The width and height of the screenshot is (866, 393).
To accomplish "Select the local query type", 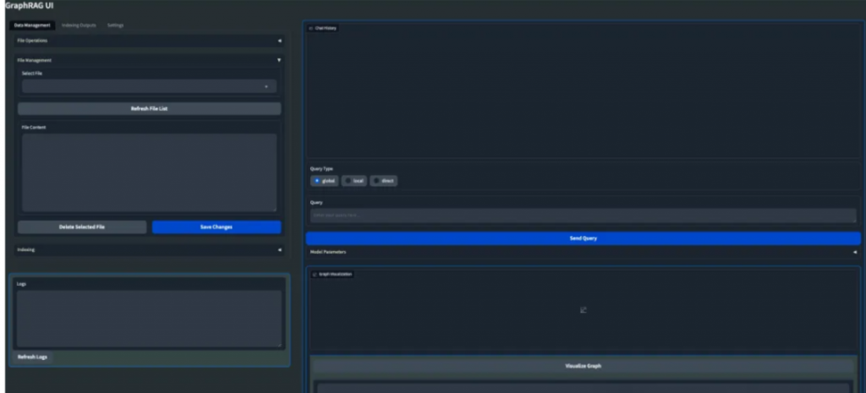I will point(354,181).
